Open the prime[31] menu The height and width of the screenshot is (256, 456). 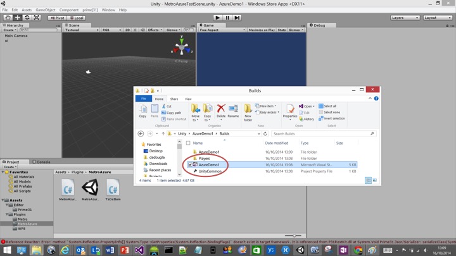point(90,10)
